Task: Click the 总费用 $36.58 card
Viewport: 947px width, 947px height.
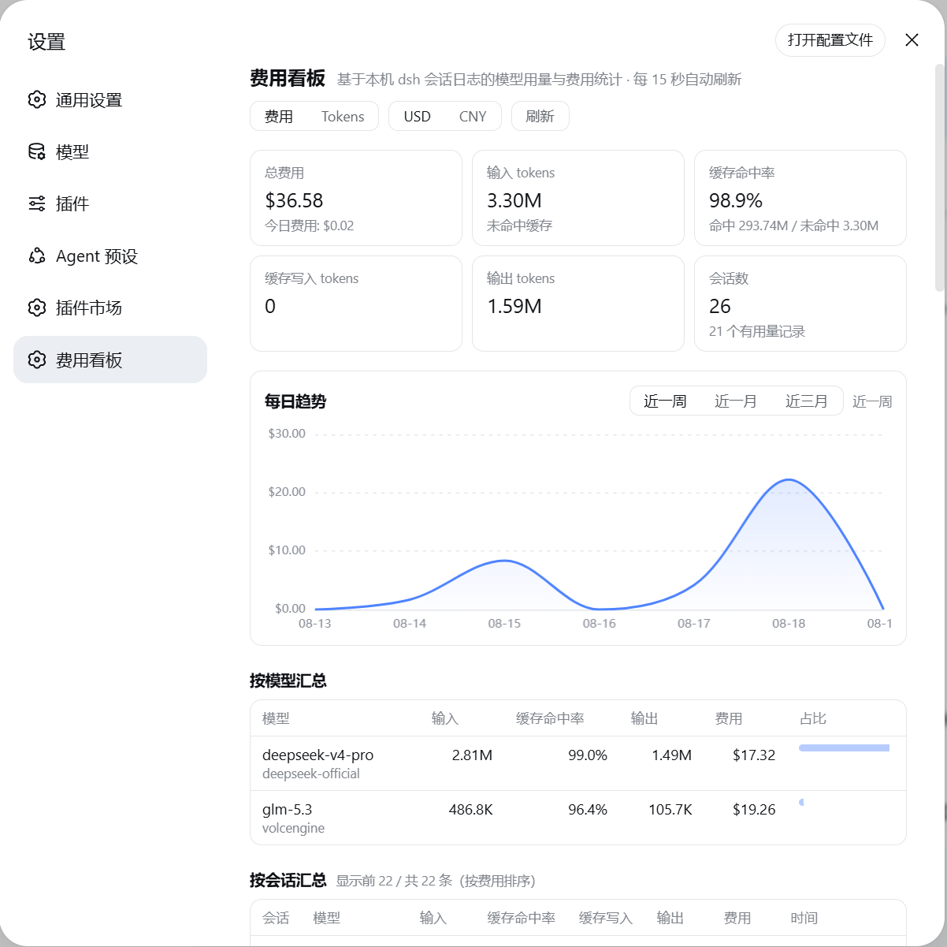Action: click(x=356, y=198)
